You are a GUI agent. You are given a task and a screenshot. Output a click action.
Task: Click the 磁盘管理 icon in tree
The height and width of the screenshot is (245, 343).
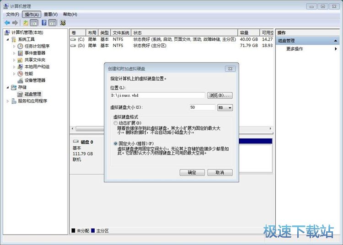pos(20,94)
